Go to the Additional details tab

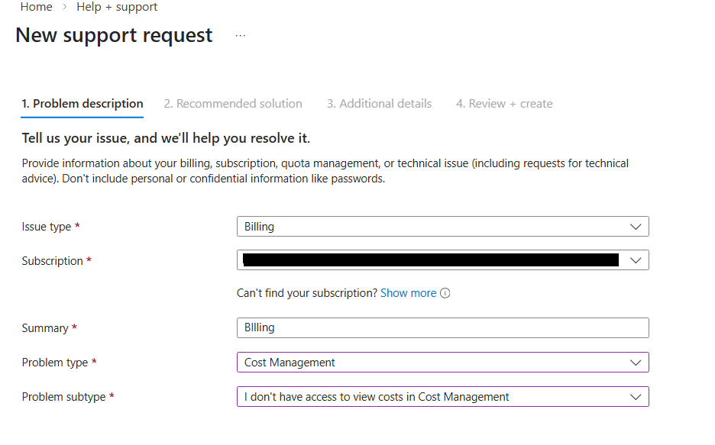379,104
